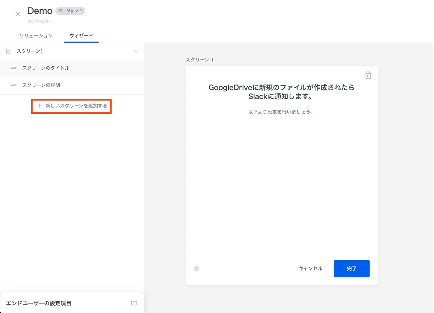Click the 説明を追加… description field
The width and height of the screenshot is (434, 313).
pyautogui.click(x=40, y=22)
